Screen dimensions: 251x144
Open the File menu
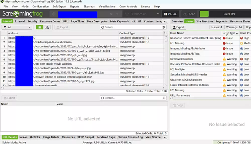[x=6, y=7]
